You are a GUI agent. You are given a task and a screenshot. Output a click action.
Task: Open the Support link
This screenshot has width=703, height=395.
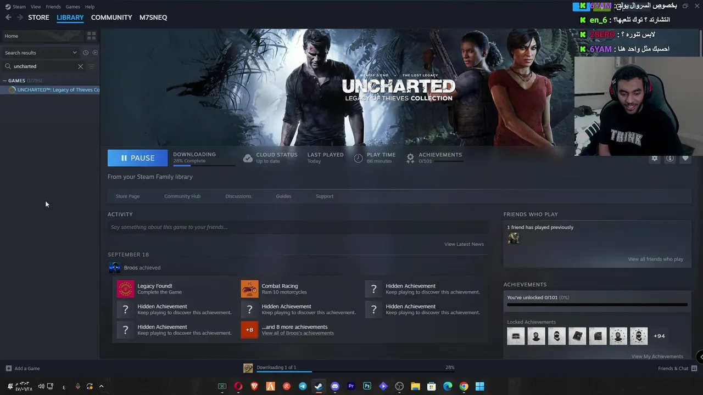[x=325, y=196]
